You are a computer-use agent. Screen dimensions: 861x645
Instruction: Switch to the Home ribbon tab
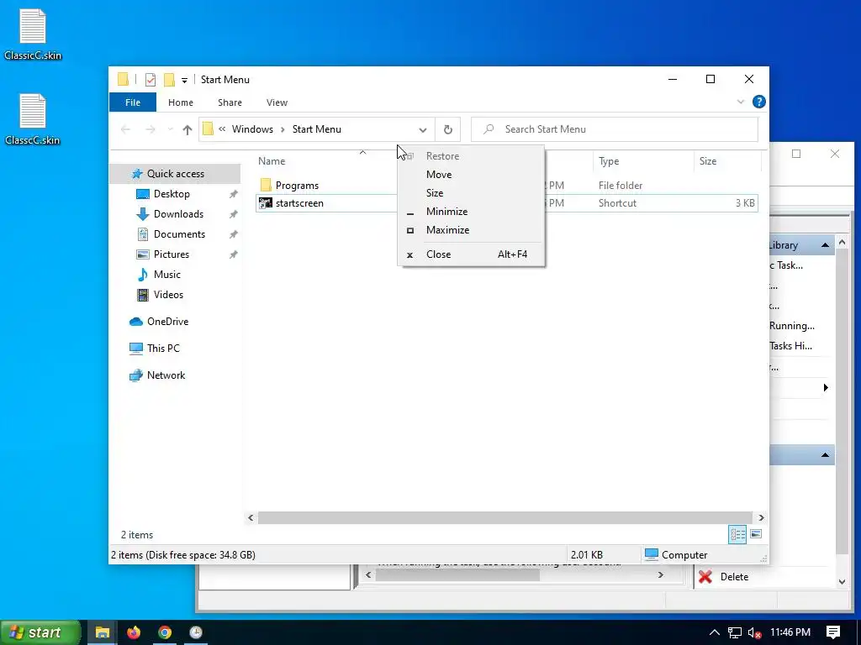click(181, 102)
